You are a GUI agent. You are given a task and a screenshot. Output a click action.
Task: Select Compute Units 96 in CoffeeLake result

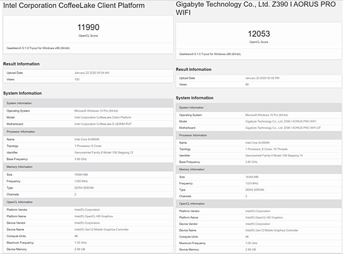[76, 236]
